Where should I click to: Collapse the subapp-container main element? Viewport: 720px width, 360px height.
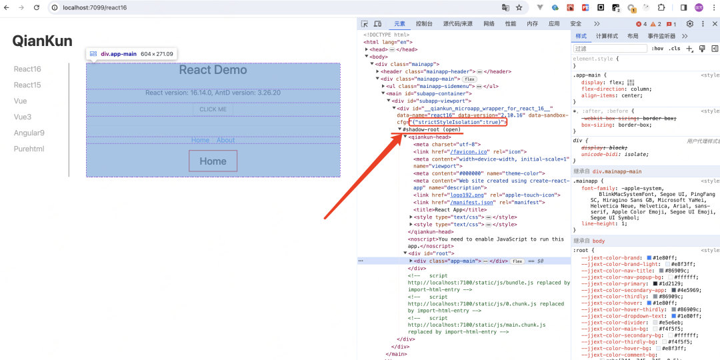click(383, 93)
